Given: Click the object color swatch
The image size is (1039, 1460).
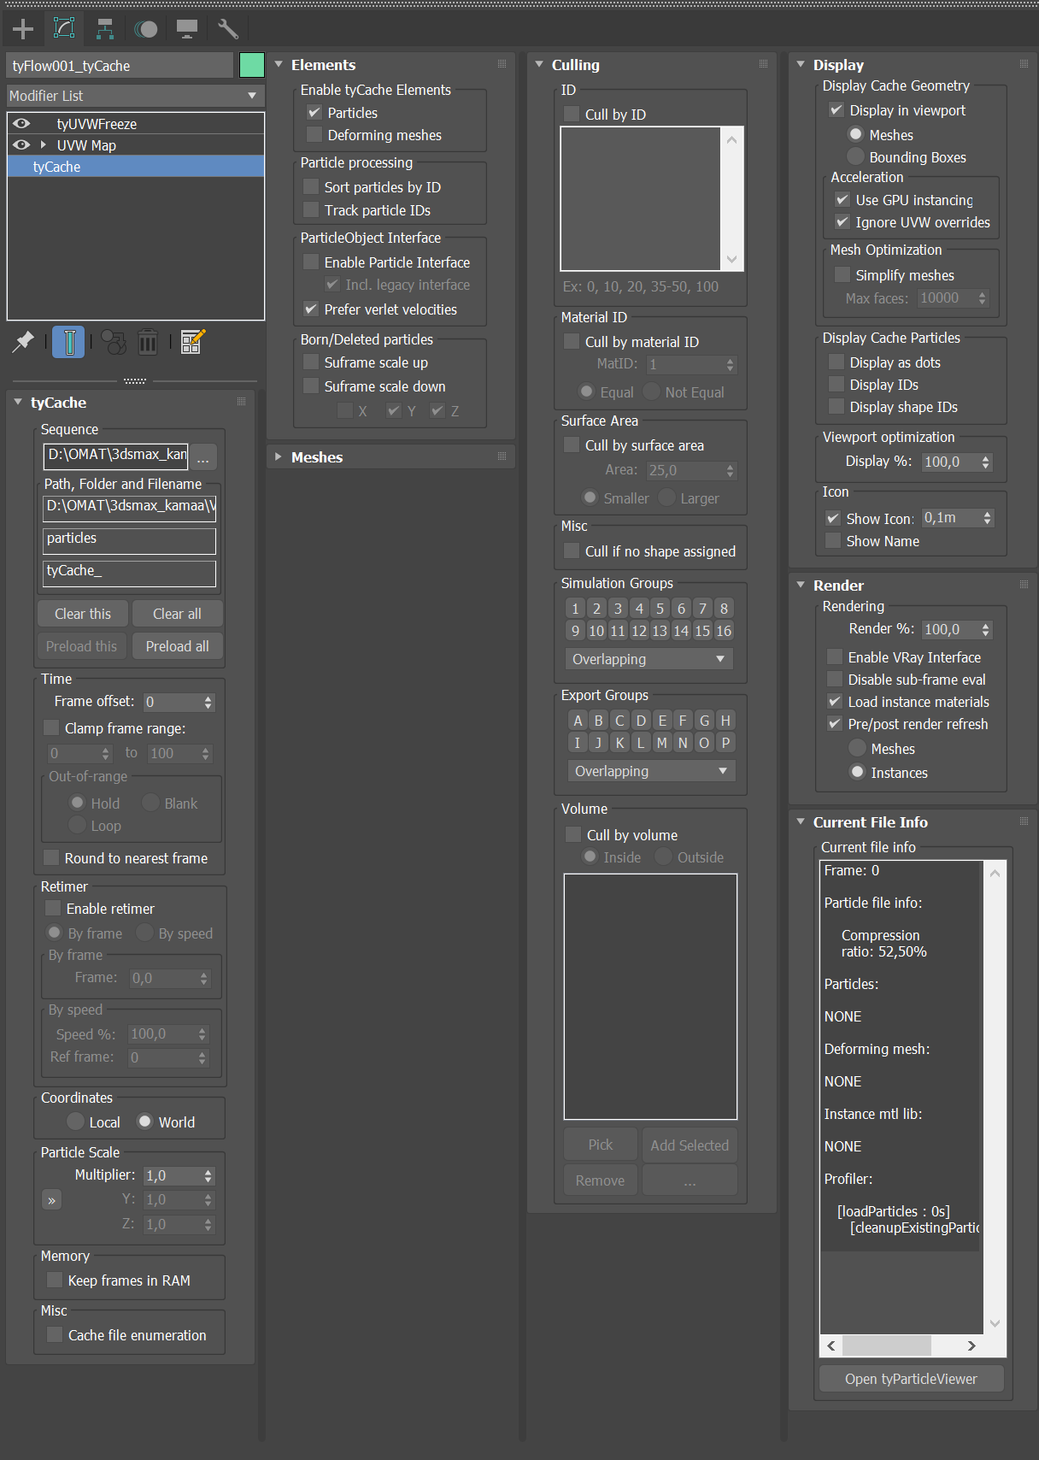Looking at the screenshot, I should [x=252, y=65].
